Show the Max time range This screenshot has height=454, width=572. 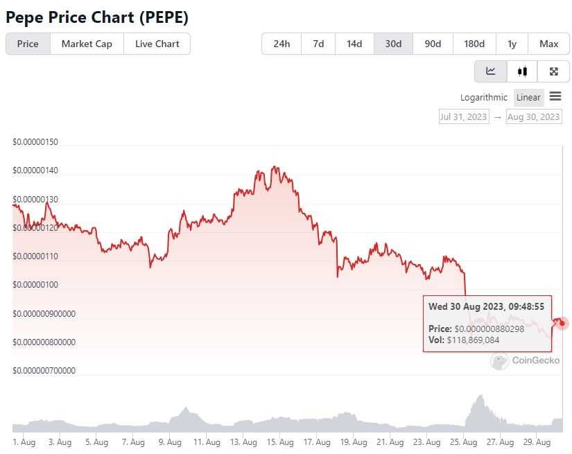coord(548,44)
